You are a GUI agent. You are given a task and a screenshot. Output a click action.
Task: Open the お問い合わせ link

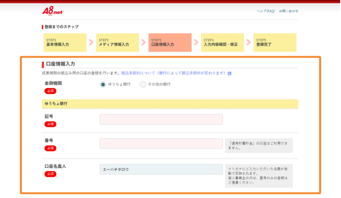pyautogui.click(x=288, y=10)
